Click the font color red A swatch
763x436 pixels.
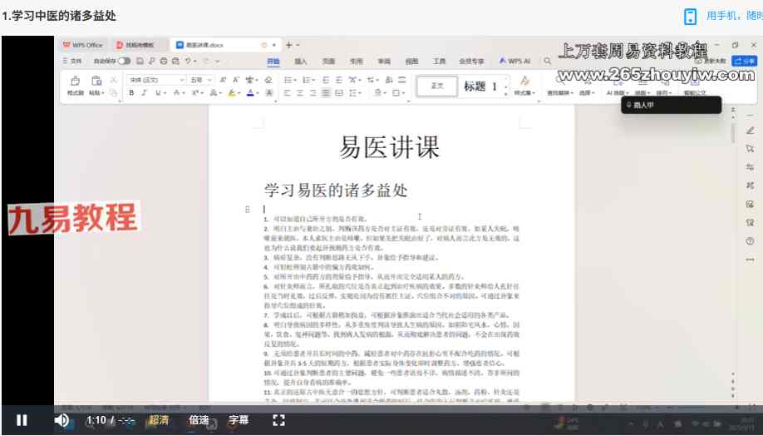pyautogui.click(x=251, y=93)
